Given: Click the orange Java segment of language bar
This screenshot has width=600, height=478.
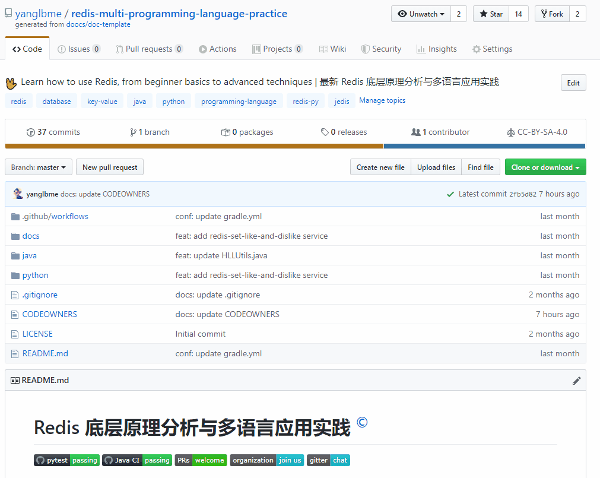Looking at the screenshot, I should point(194,146).
